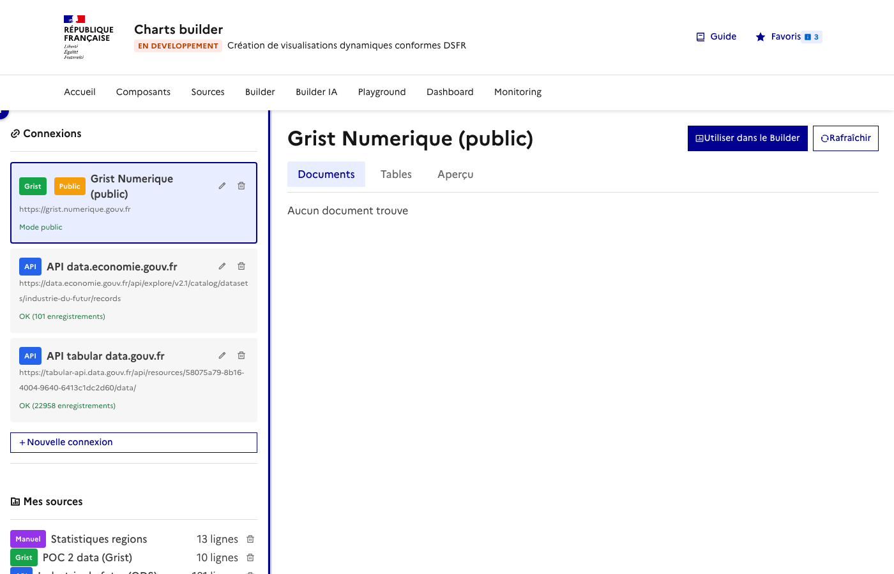
Task: Edit the Grist Numerique connection with the pencil icon
Action: 222,186
